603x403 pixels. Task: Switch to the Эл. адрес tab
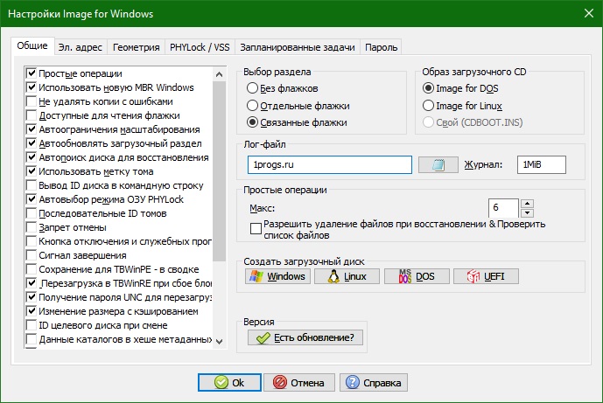click(80, 47)
